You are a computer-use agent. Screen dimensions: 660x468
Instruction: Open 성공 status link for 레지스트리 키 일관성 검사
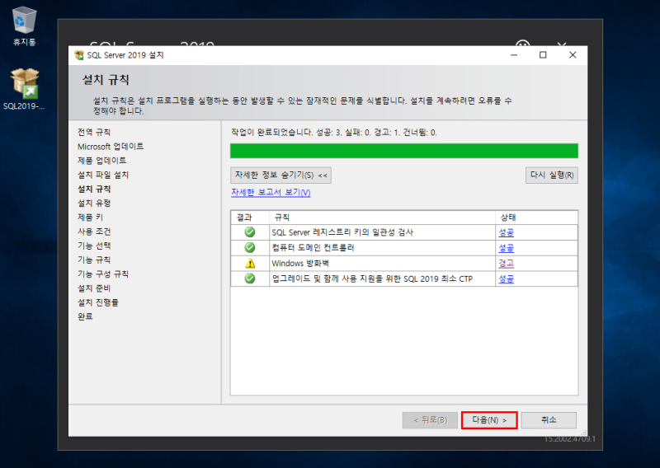click(x=506, y=232)
